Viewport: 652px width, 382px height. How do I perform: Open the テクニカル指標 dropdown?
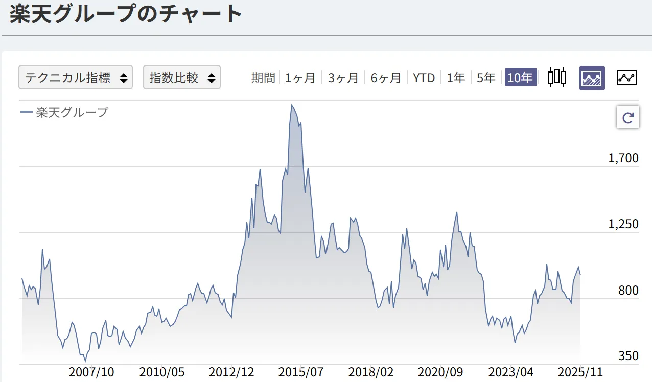76,78
